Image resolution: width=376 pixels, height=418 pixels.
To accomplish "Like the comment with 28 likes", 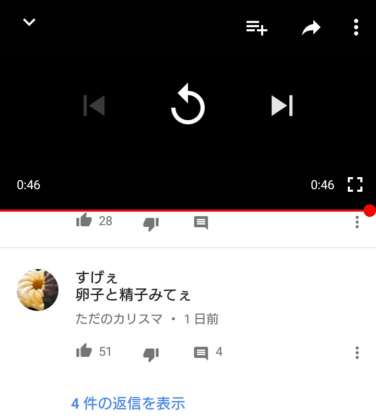I will [84, 220].
